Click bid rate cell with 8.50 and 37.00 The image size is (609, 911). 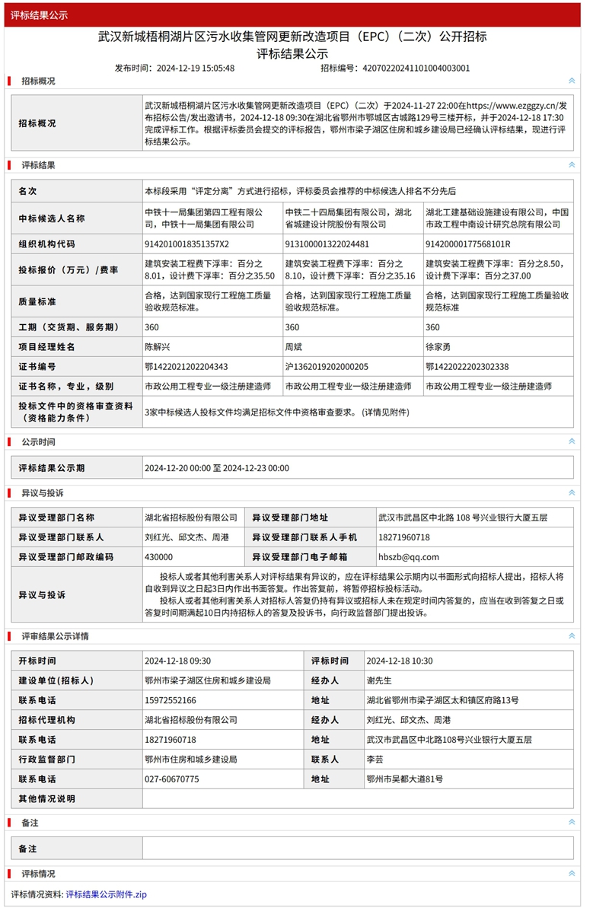click(x=498, y=269)
